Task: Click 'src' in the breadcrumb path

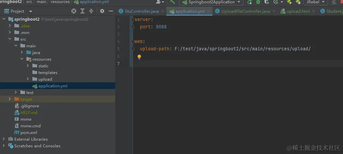Action: (29, 2)
